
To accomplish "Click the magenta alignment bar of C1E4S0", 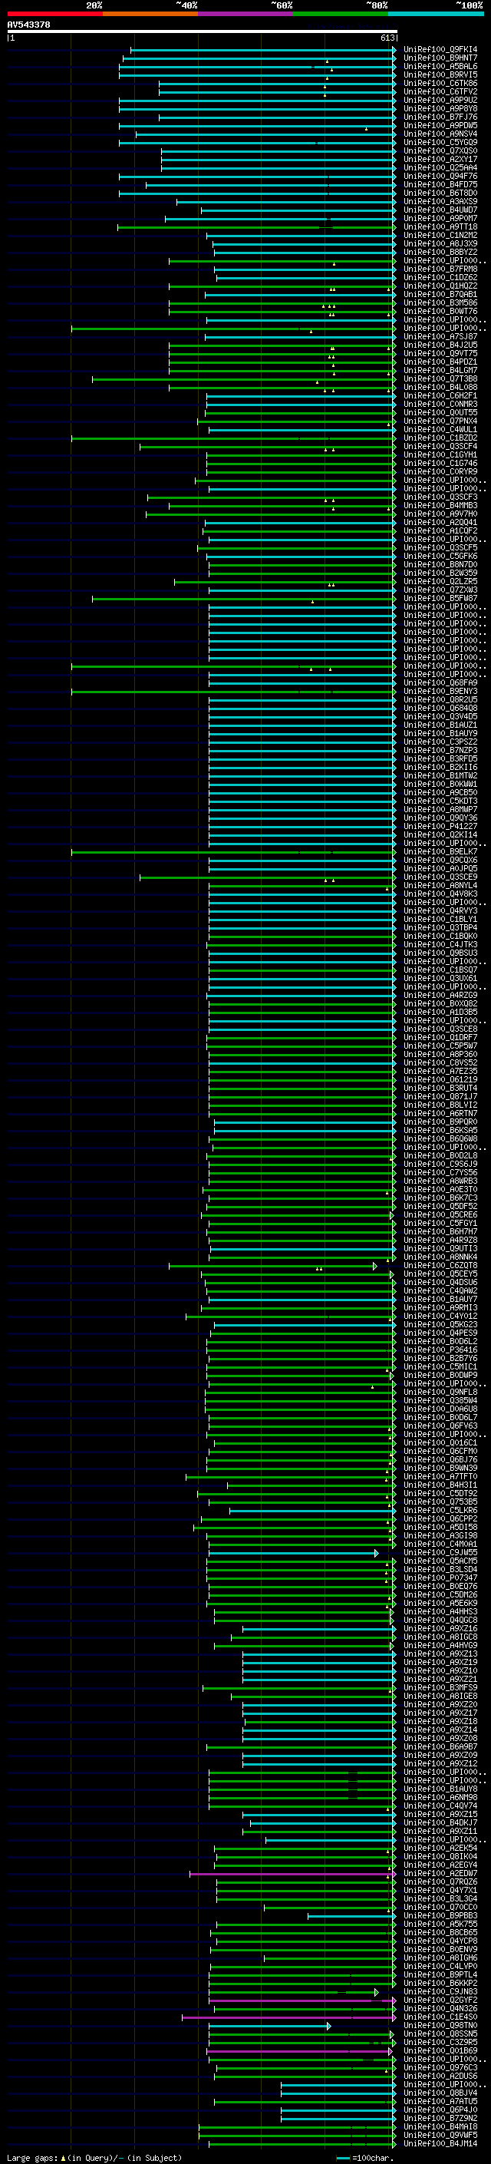I will click(x=288, y=2017).
